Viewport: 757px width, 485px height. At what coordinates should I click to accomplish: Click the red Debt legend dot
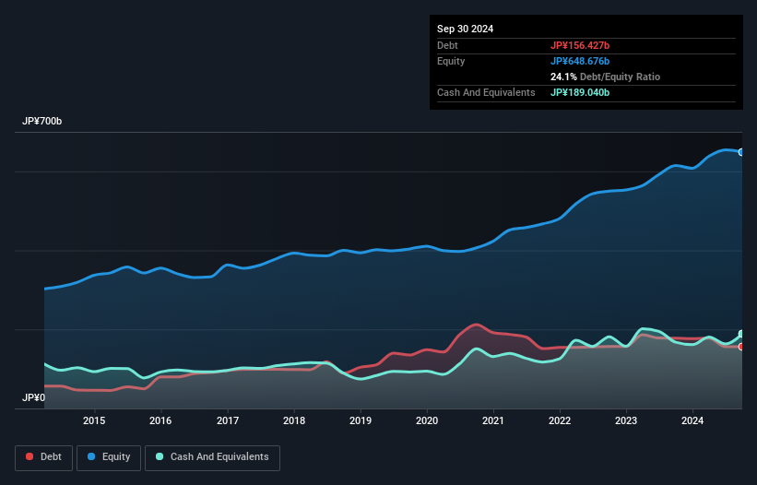(30, 456)
